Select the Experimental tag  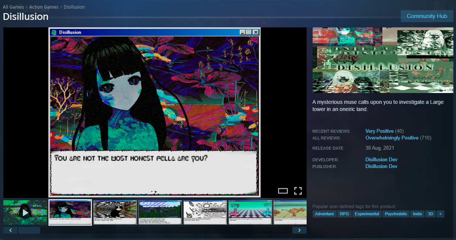(x=367, y=214)
